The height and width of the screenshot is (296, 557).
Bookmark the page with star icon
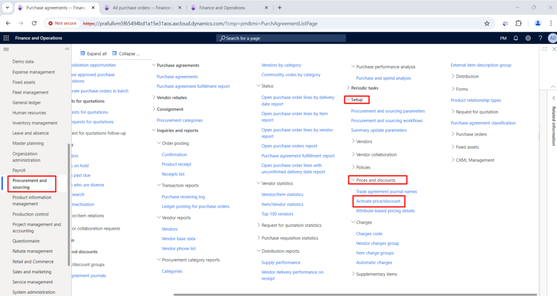(x=487, y=23)
